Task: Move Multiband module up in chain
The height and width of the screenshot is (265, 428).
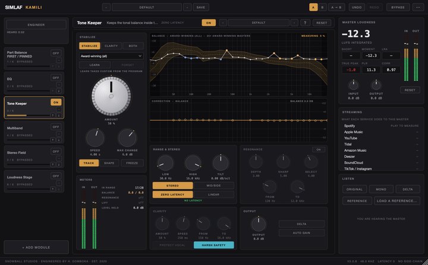Action: [x=53, y=140]
